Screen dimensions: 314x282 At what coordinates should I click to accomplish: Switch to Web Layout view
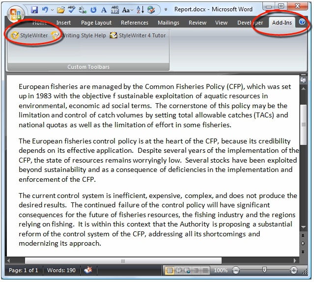pos(187,271)
